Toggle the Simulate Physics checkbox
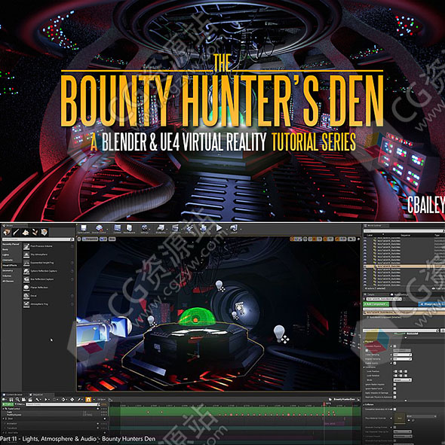The image size is (445, 445). pyautogui.click(x=394, y=346)
